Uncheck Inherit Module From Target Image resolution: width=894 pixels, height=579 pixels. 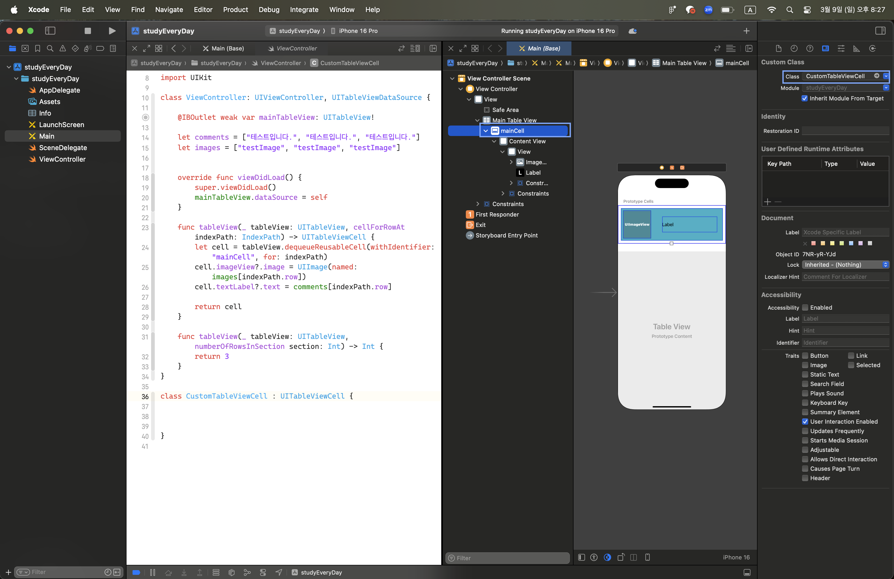tap(805, 98)
